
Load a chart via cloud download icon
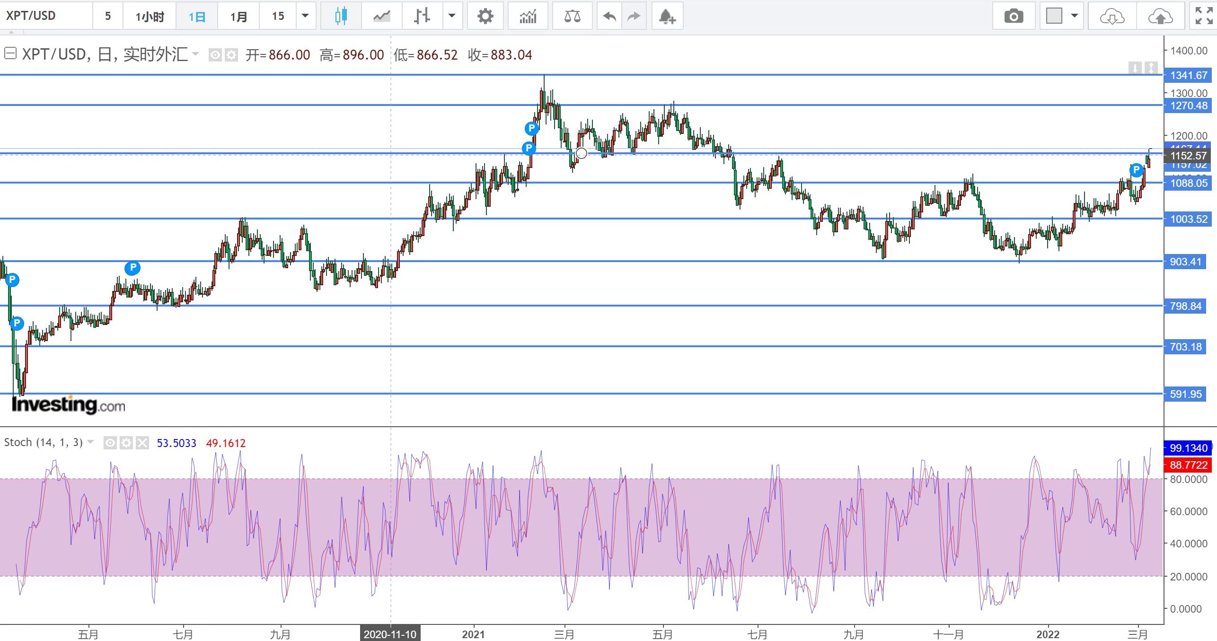[1112, 16]
